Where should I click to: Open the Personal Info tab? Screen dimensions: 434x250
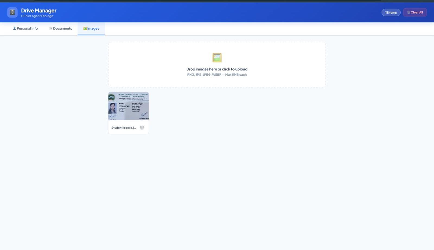(x=25, y=28)
